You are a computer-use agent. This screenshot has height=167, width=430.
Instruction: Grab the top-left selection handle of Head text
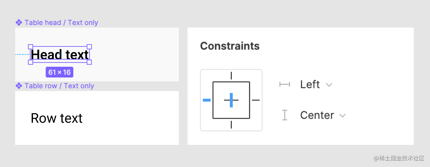[x=31, y=47]
